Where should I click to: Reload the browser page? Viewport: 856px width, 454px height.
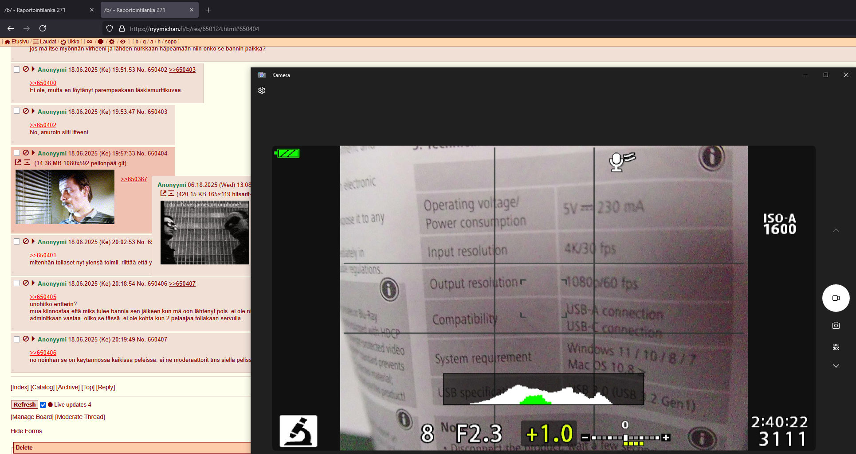click(43, 28)
